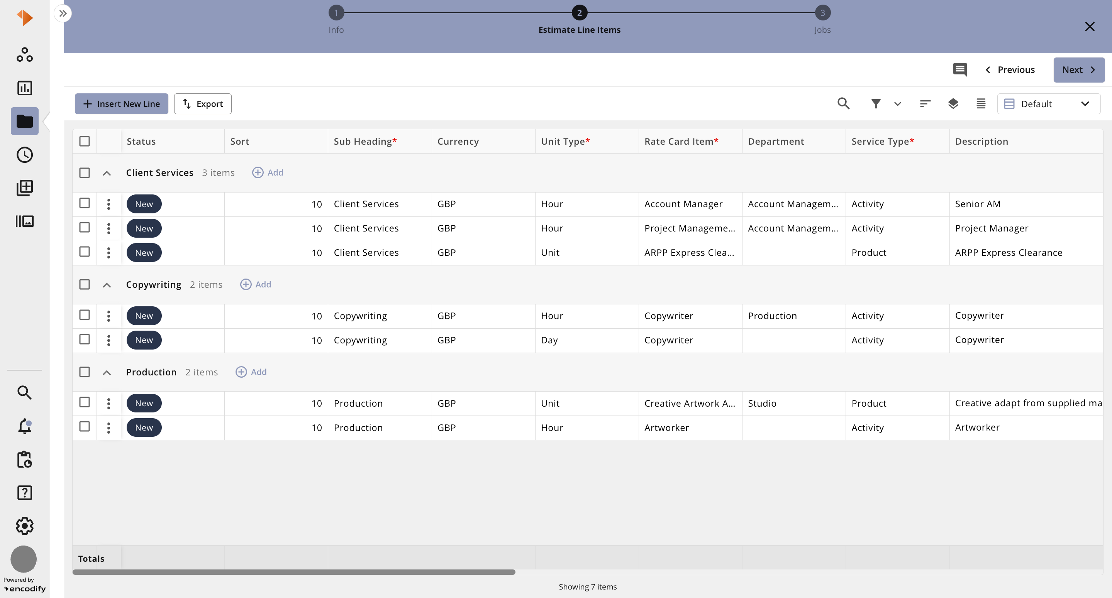
Task: Tick the checkbox for Artworker row
Action: click(85, 426)
